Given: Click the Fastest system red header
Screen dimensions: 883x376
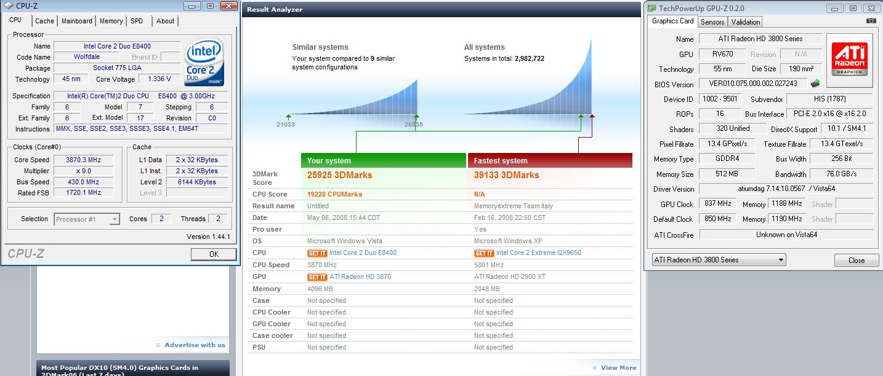Looking at the screenshot, I should coord(550,160).
